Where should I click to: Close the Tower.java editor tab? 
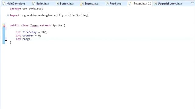click(150, 4)
